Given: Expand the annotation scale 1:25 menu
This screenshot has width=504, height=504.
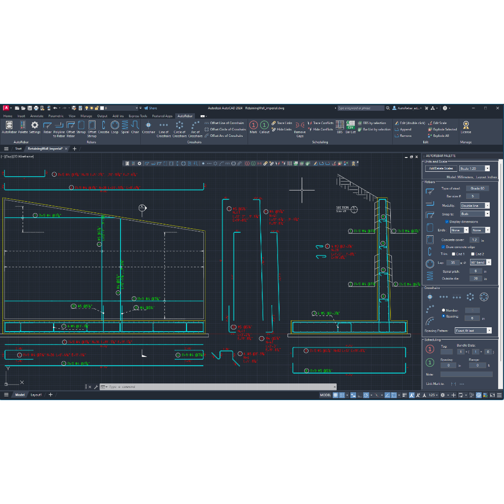Looking at the screenshot, I should coord(434,395).
